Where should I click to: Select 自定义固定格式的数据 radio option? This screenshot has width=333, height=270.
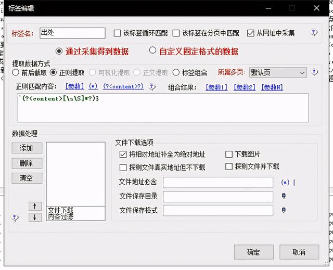tap(153, 51)
